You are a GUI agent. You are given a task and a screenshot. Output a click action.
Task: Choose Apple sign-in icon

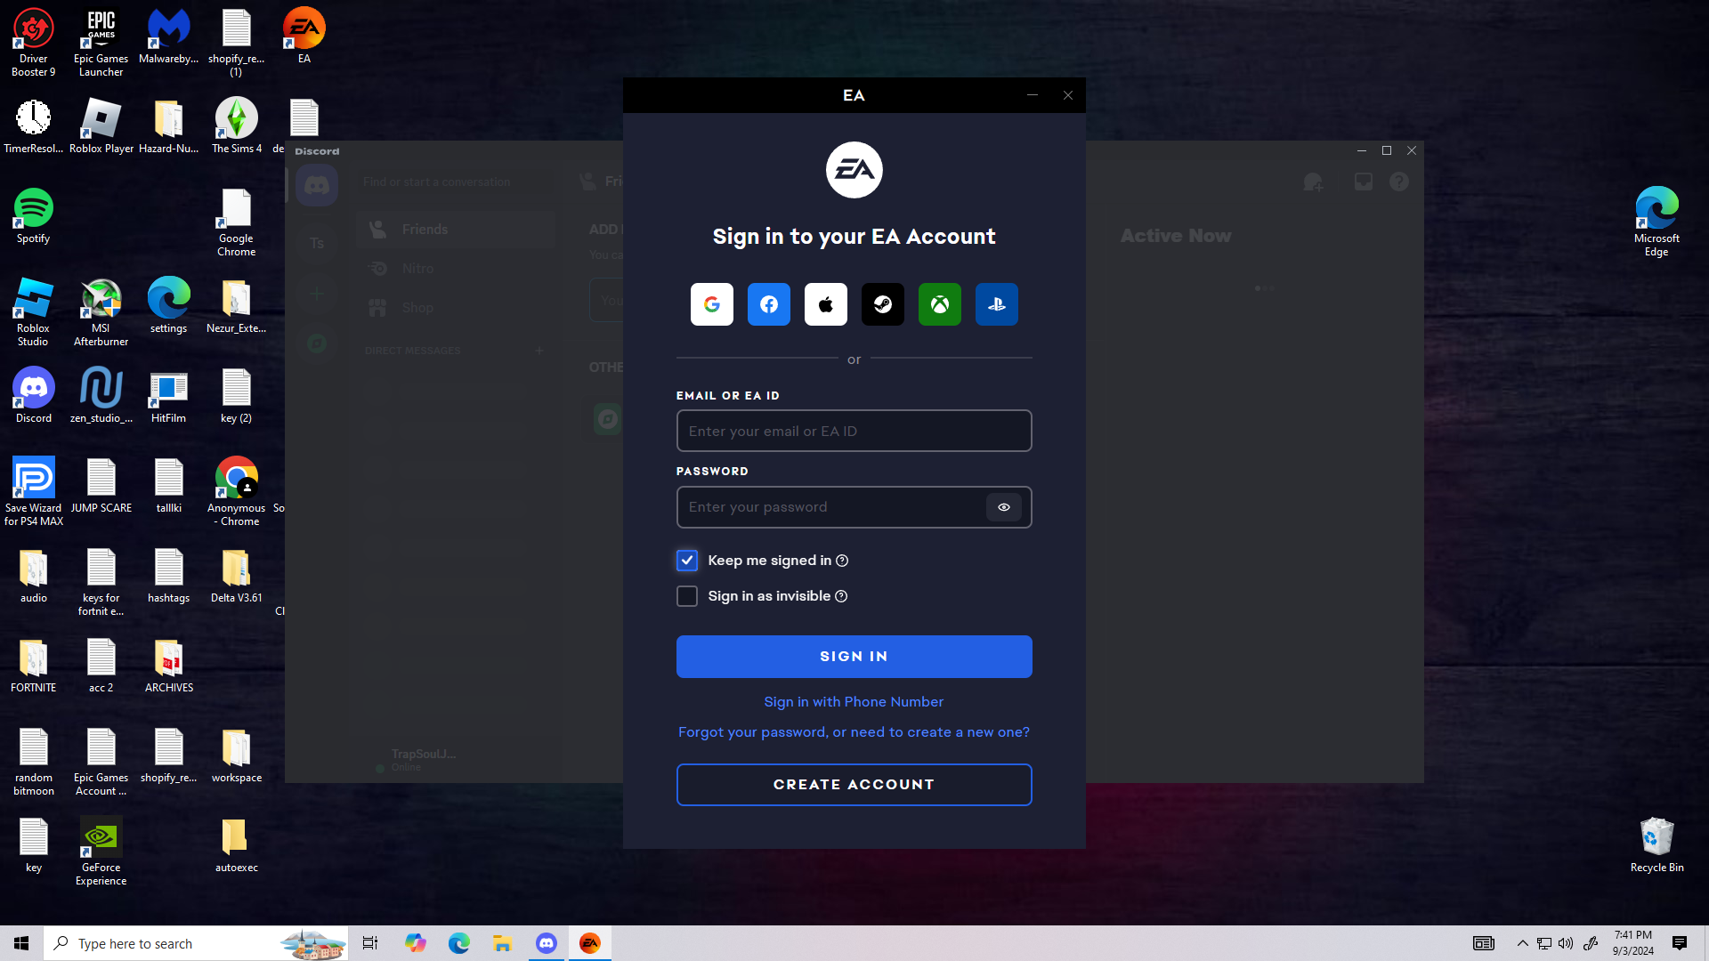tap(825, 304)
